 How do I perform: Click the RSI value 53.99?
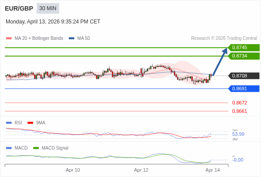[238, 134]
